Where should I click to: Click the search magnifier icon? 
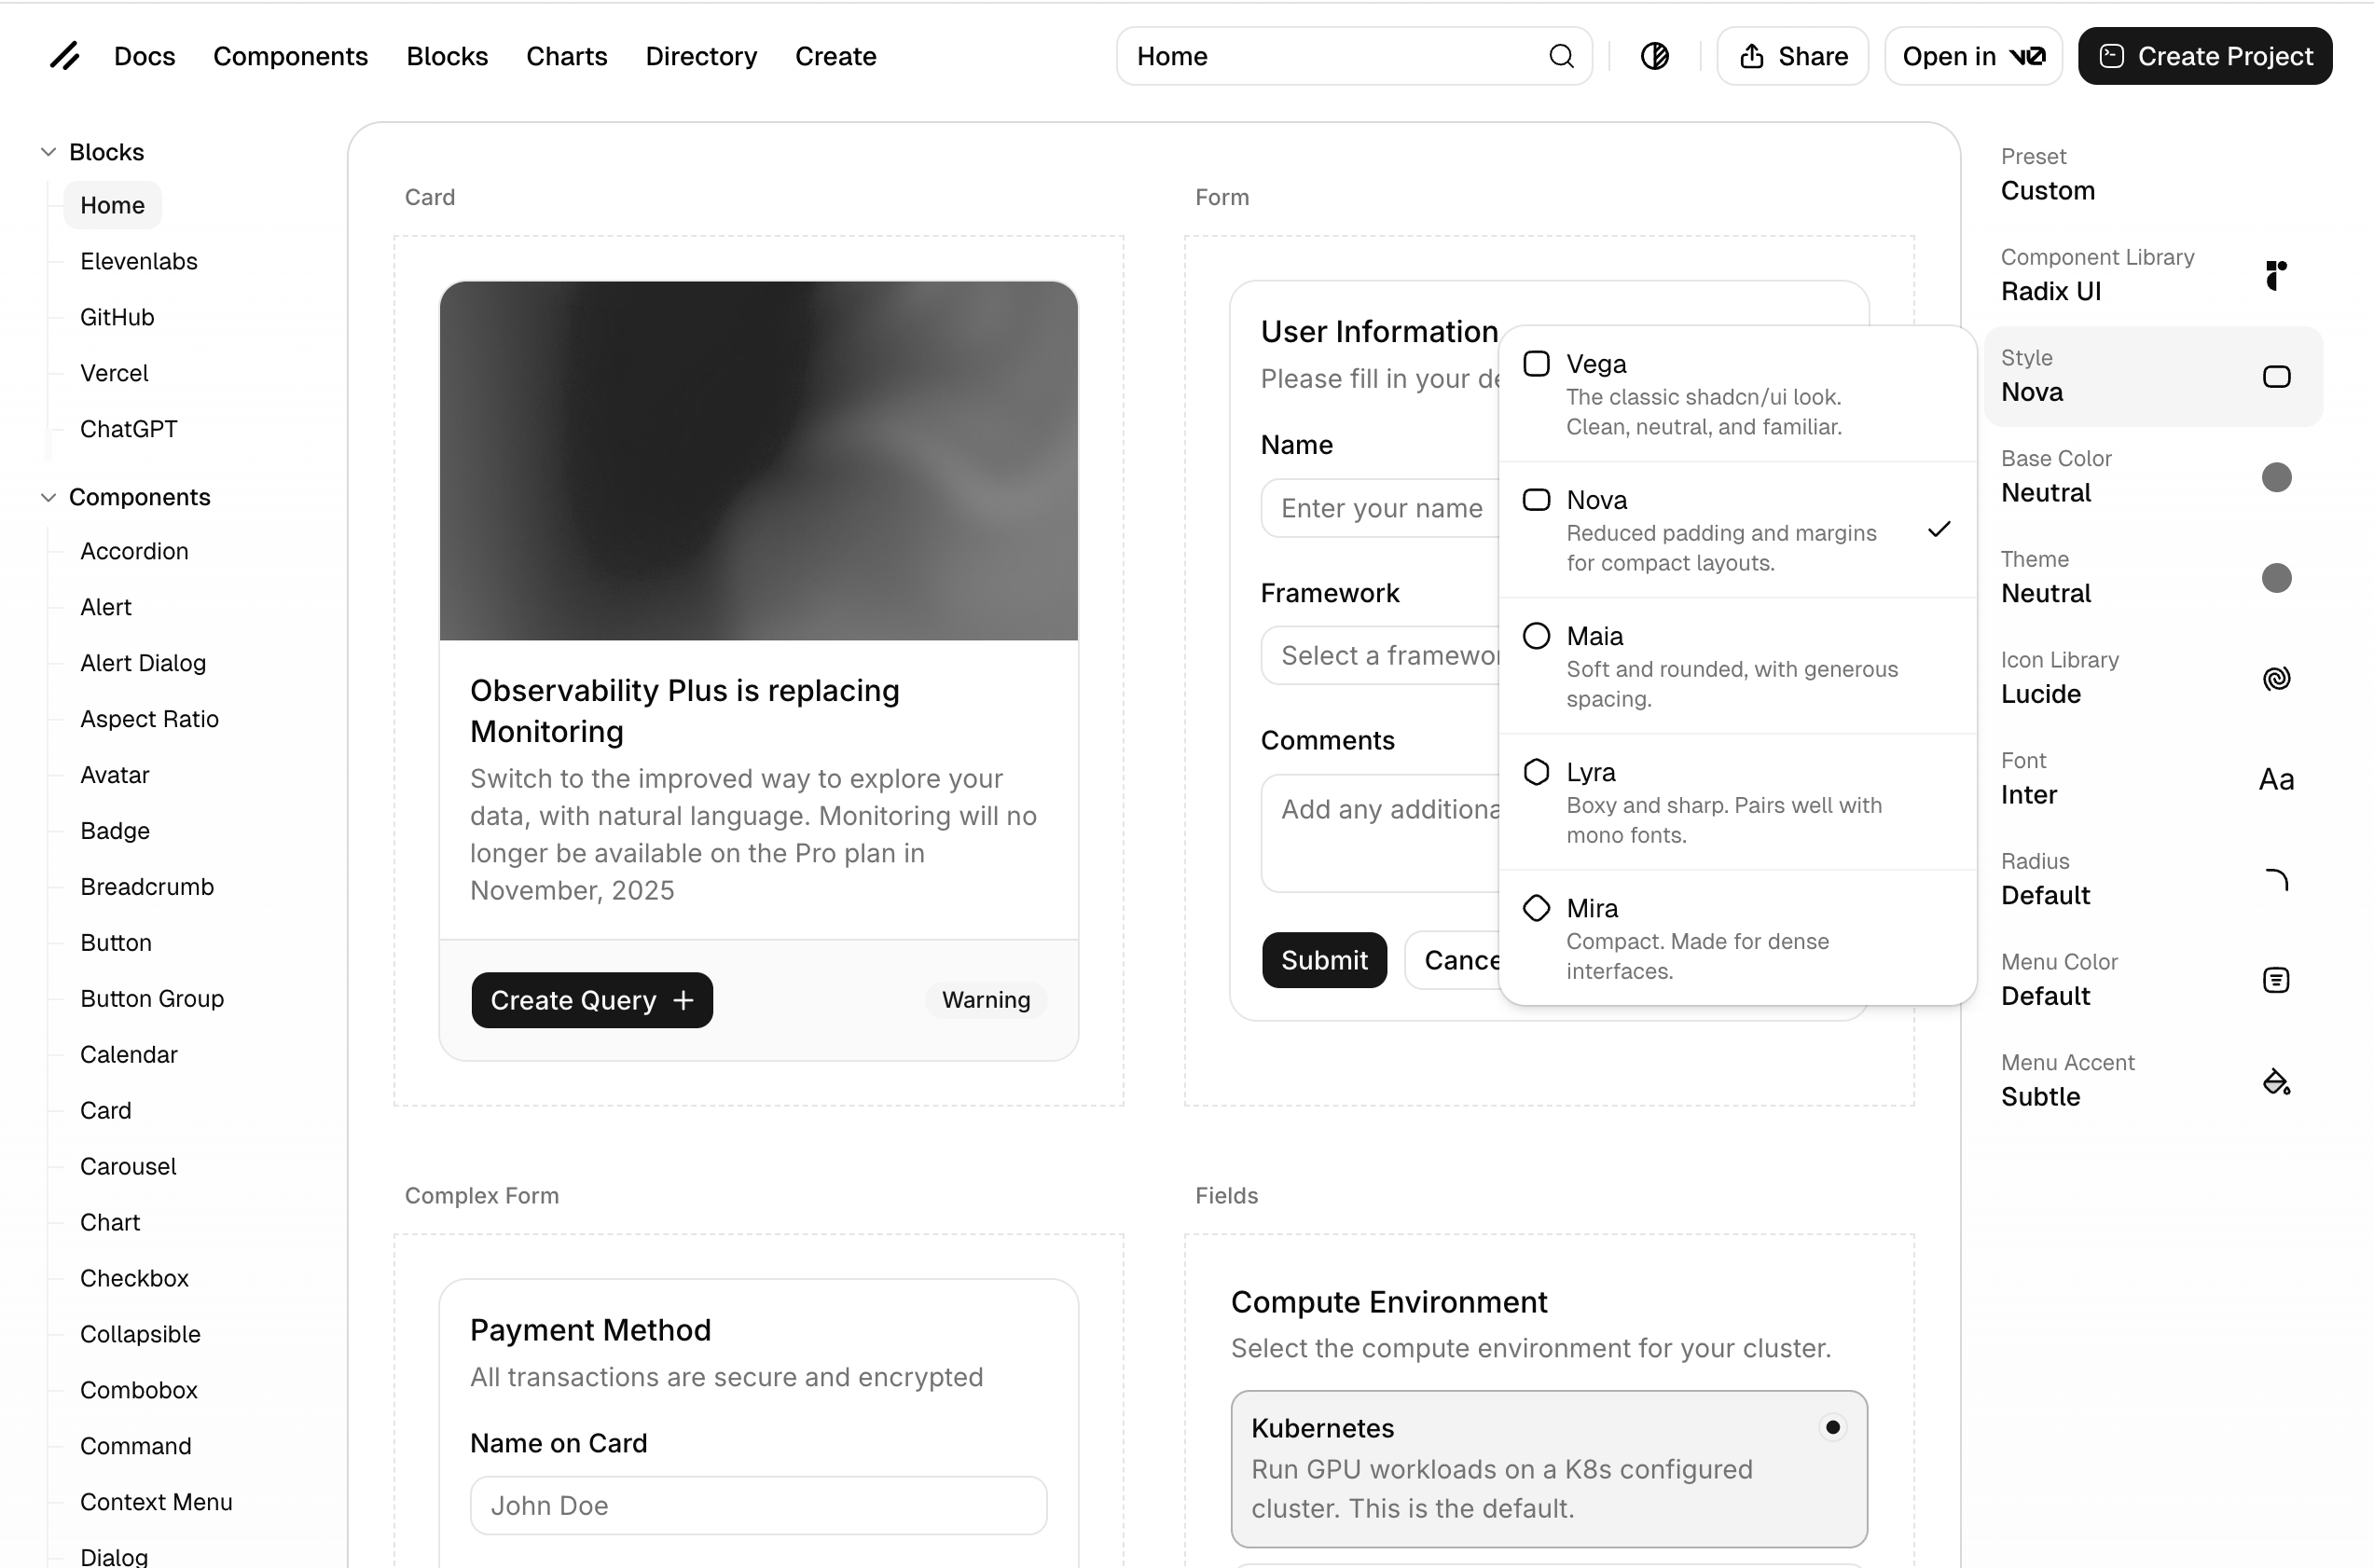1561,56
